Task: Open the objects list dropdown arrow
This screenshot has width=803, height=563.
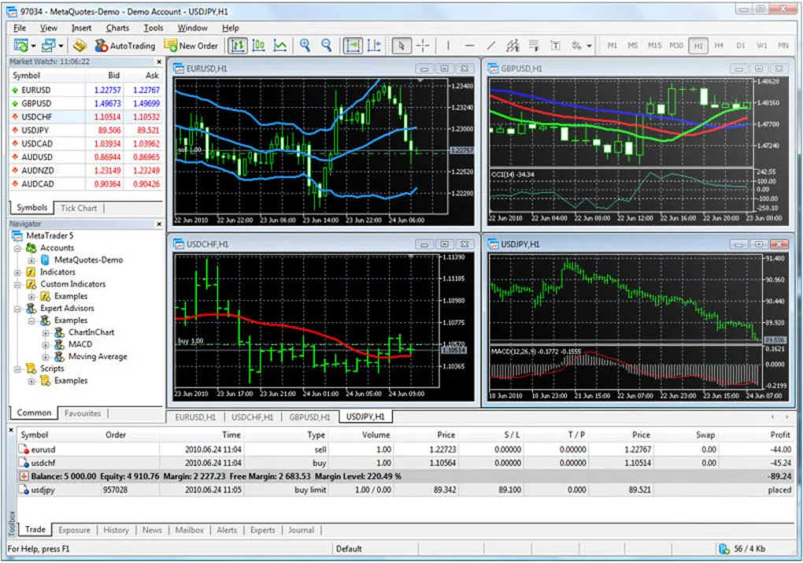Action: (589, 45)
